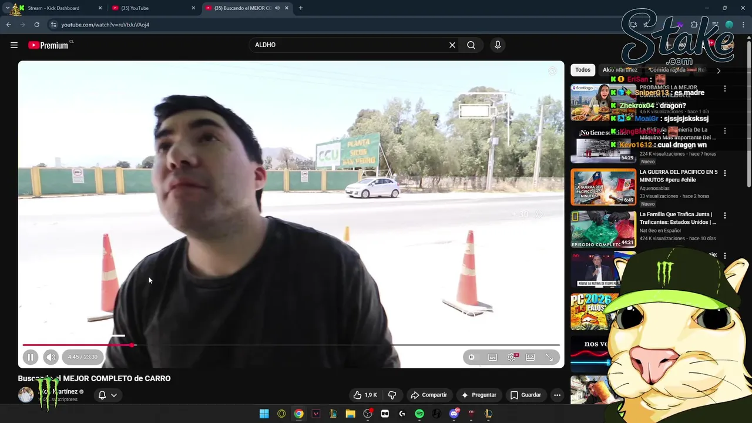Open Discord from the taskbar
Screen dimensions: 752x423
[454, 414]
